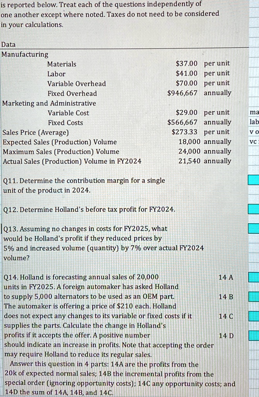The width and height of the screenshot is (259, 397).
Task: Select the Actual Sales 21,540 cell
Action: click(x=189, y=161)
